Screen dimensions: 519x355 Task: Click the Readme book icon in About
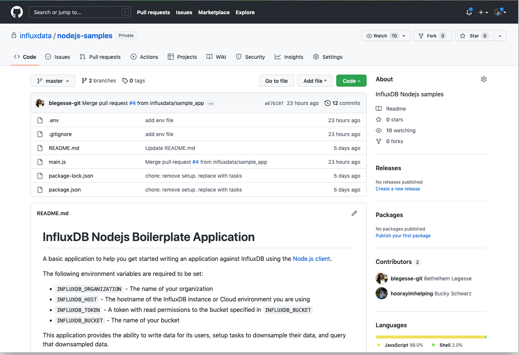[379, 109]
